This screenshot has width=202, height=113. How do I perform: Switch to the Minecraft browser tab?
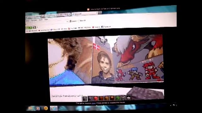85,13
